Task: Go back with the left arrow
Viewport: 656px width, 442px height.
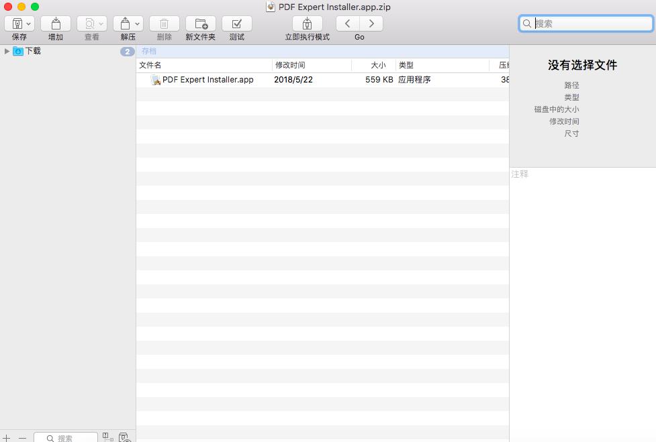Action: (x=347, y=23)
